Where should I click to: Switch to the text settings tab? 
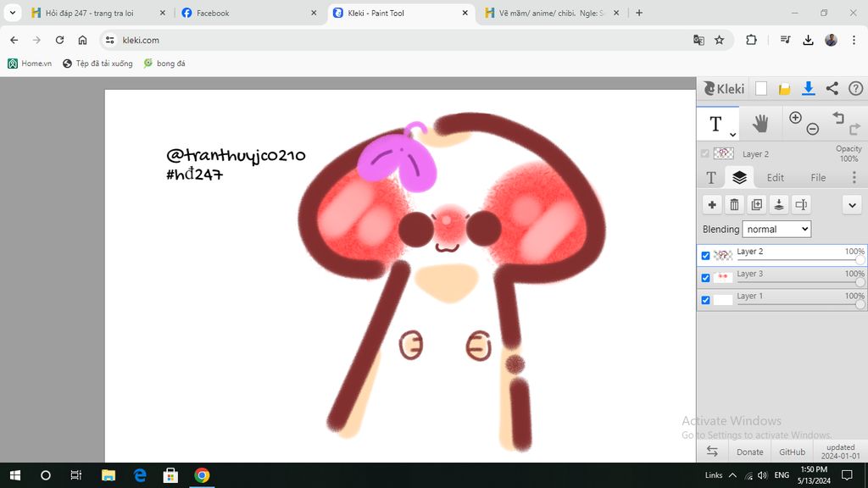point(711,178)
